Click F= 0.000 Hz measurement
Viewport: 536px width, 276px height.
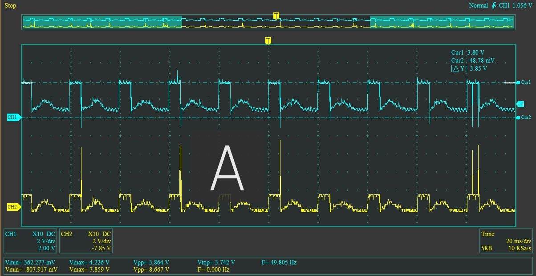213,269
